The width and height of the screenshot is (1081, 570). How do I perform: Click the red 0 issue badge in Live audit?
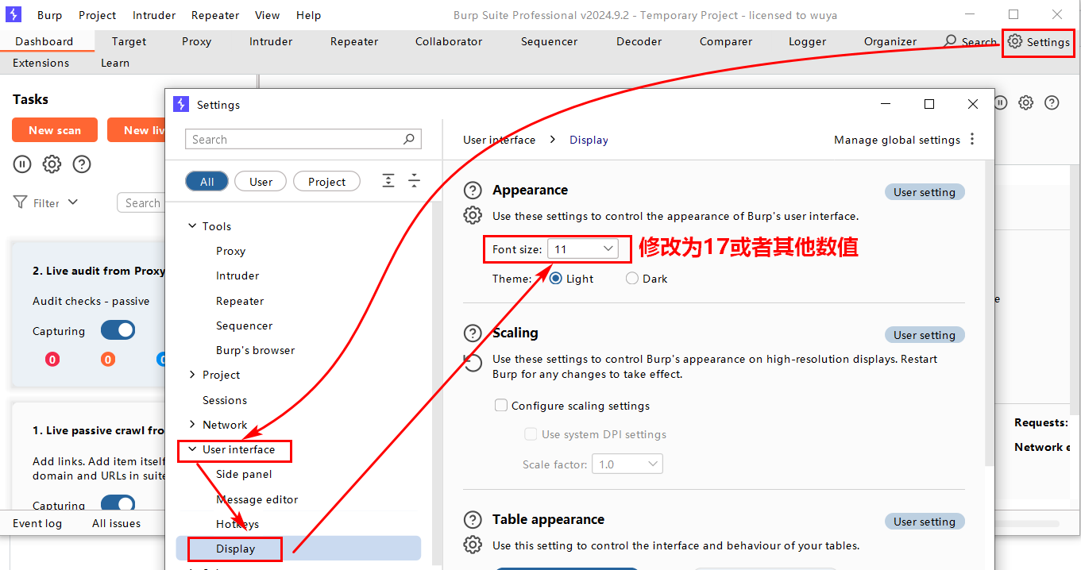[x=52, y=359]
